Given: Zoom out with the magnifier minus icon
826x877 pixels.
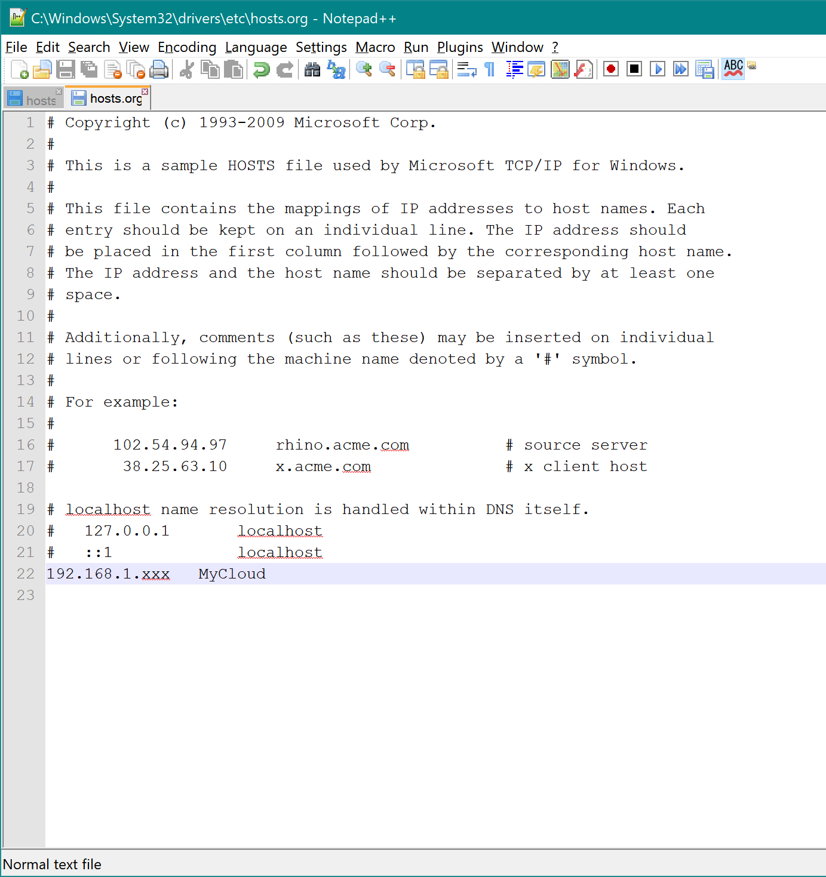Looking at the screenshot, I should [388, 70].
